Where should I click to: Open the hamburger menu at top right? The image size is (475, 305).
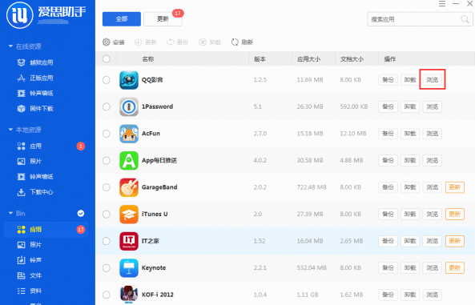tap(442, 4)
